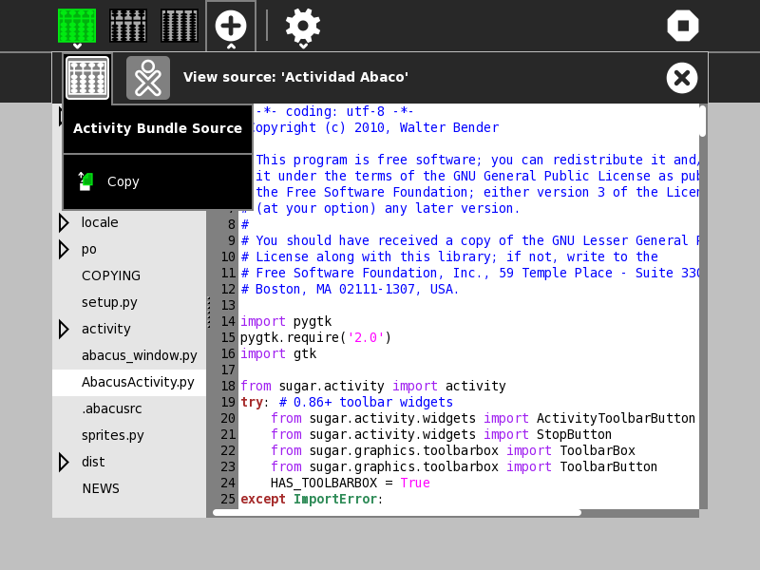This screenshot has height=570, width=760.
Task: Click the horizontal scrollbar under the code
Action: [x=396, y=512]
